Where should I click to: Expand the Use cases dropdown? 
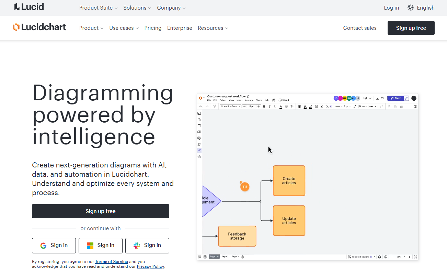tap(124, 28)
